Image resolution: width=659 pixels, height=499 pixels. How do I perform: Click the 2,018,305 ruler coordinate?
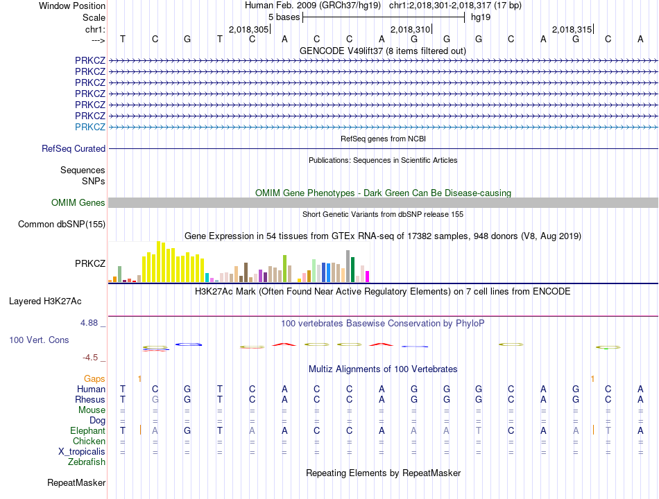coord(248,29)
